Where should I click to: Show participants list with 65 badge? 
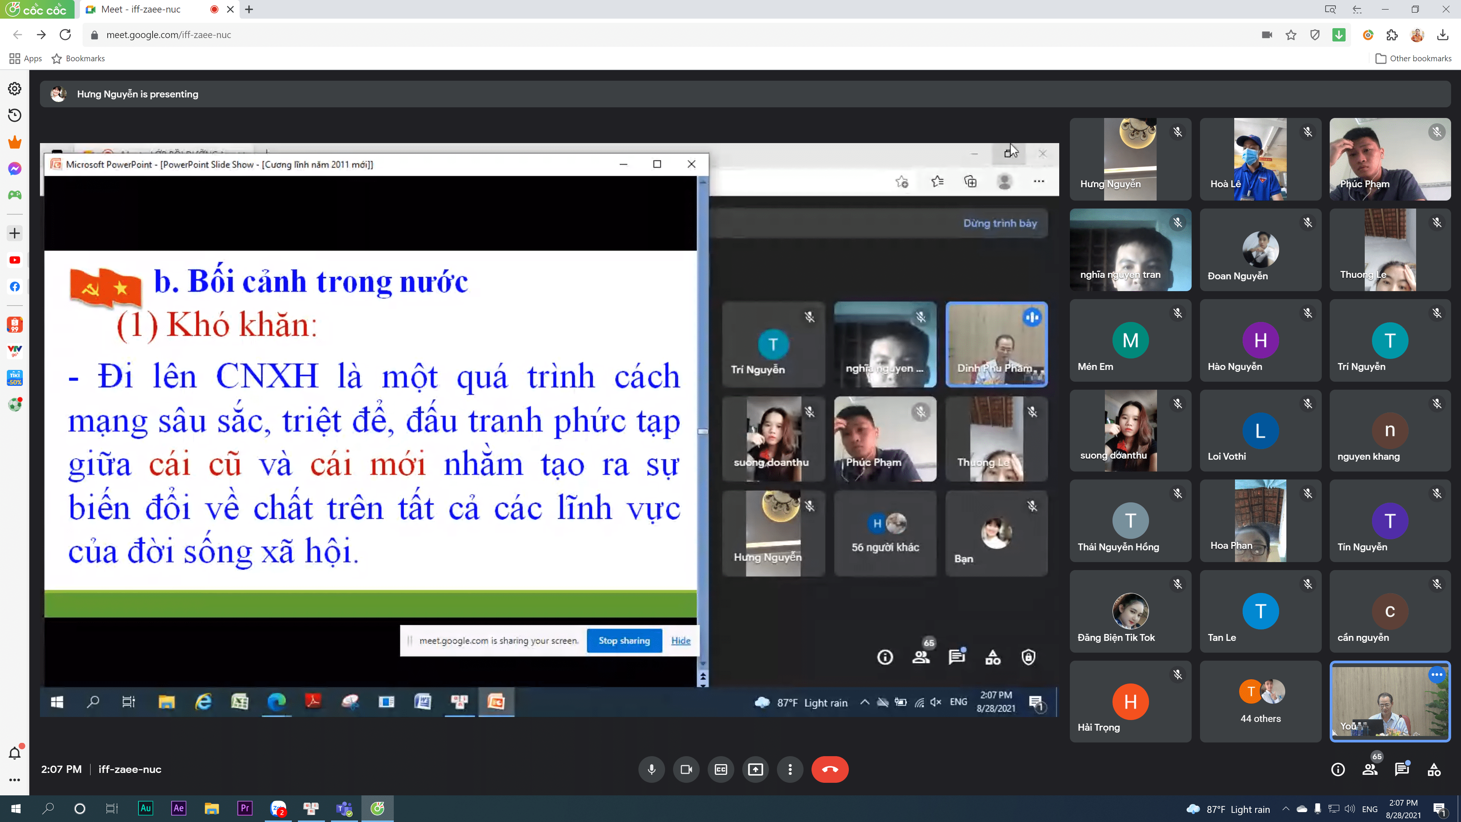1370,769
